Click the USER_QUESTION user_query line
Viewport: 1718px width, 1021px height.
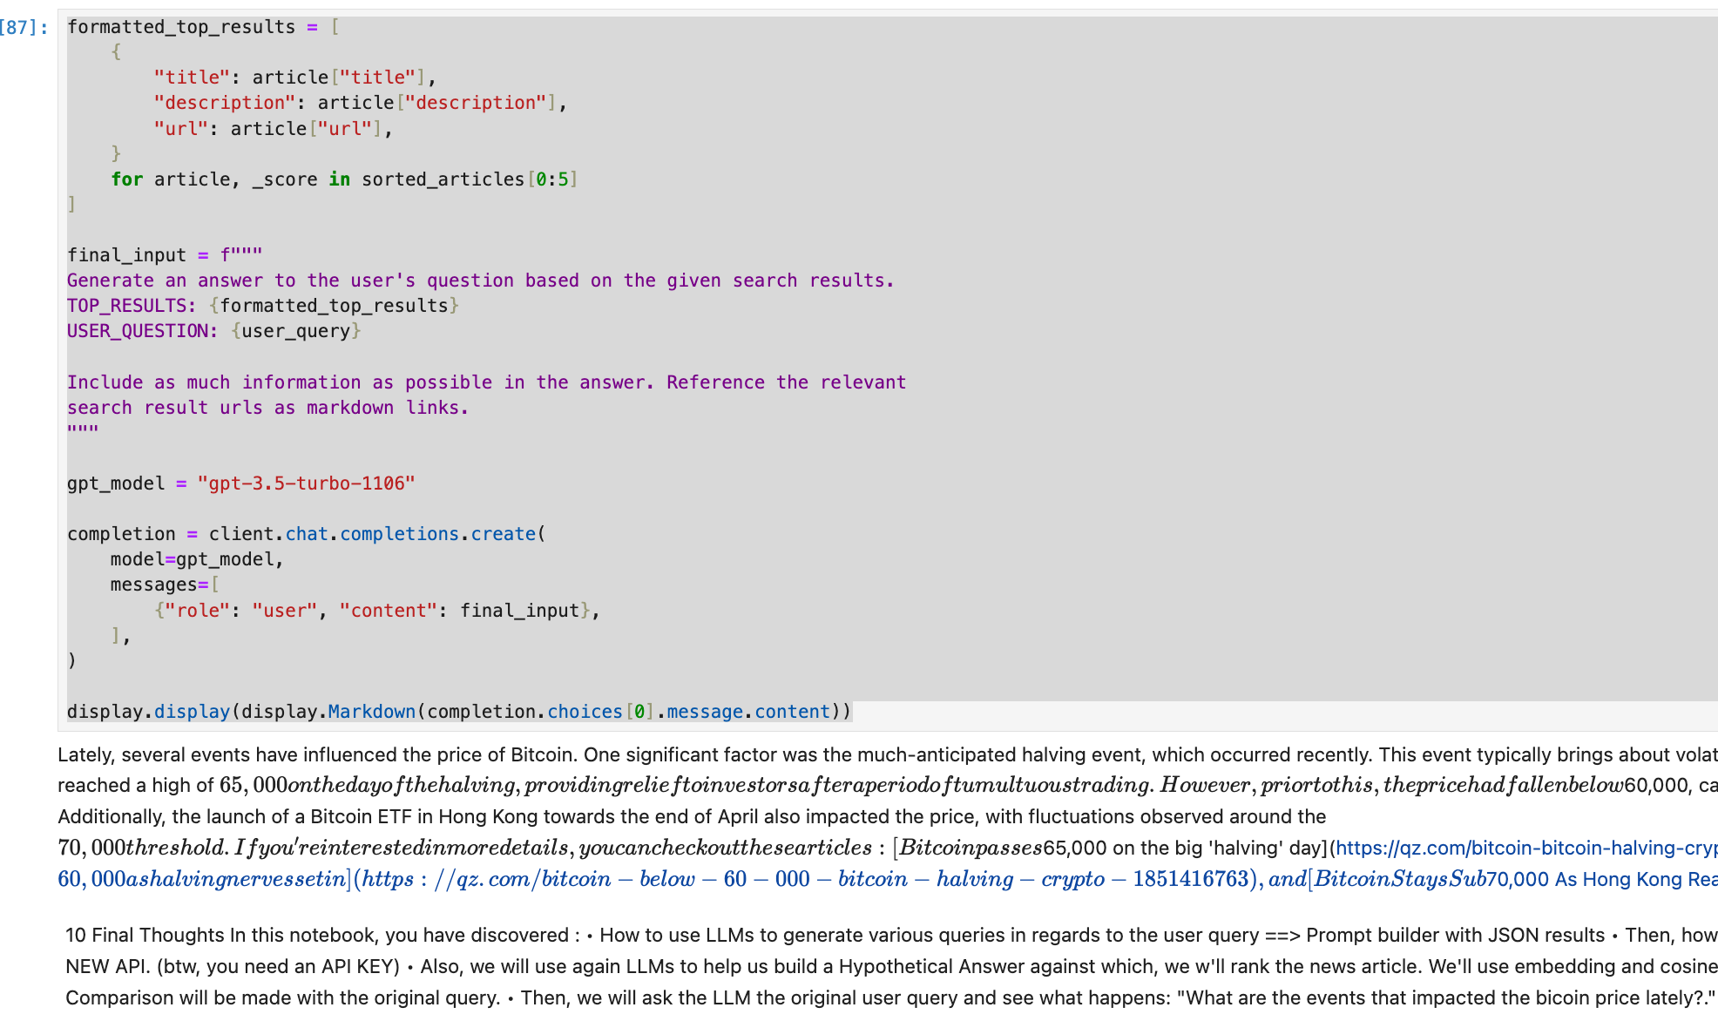213,331
